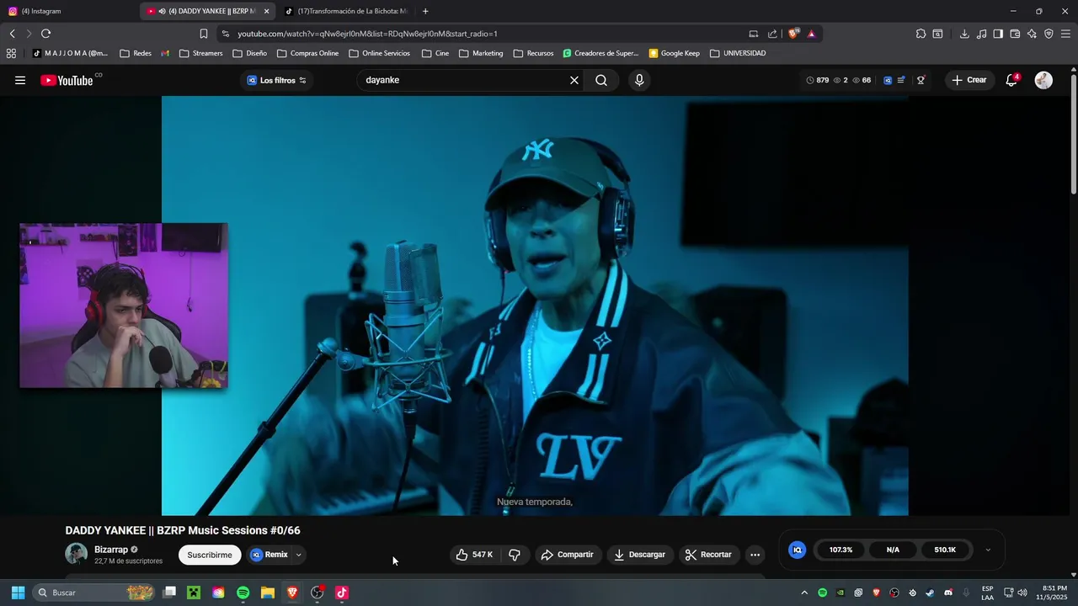
Task: Click the vidIQ logo beside stats bar
Action: point(797,550)
